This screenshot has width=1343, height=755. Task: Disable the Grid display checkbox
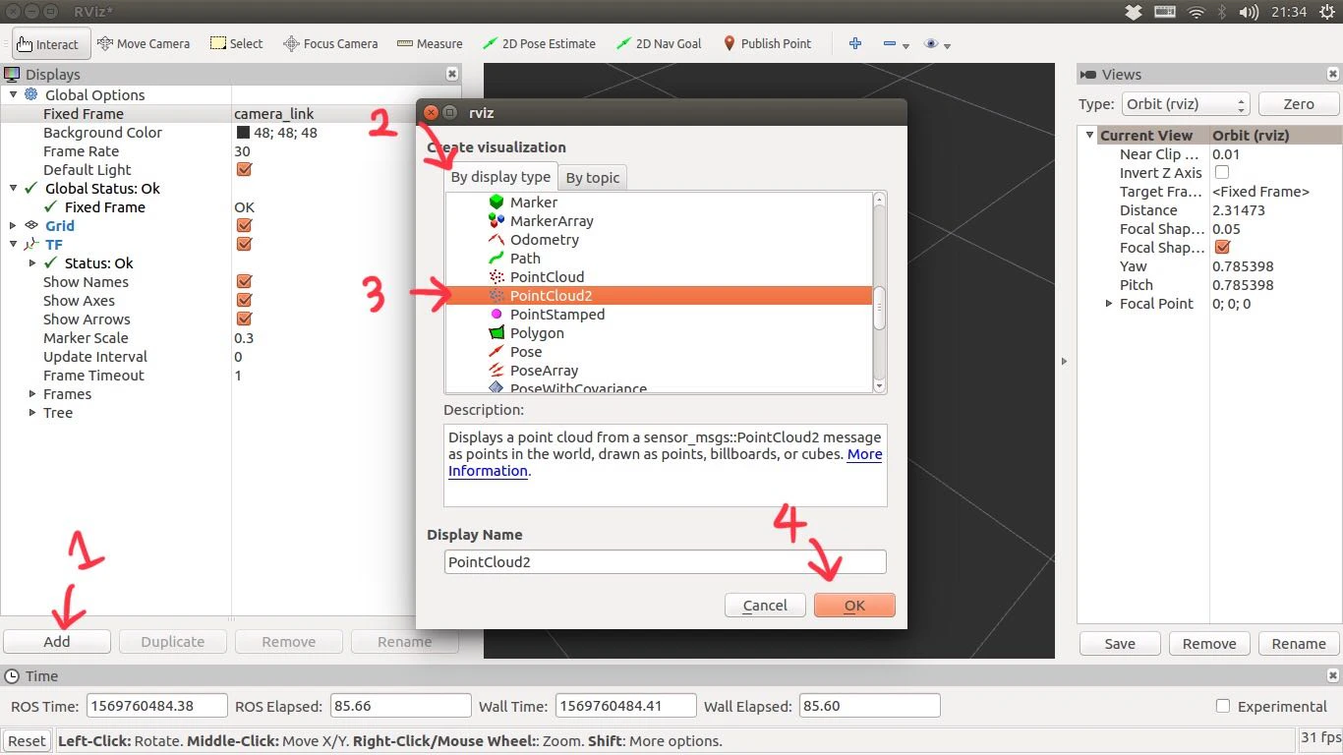tap(244, 226)
